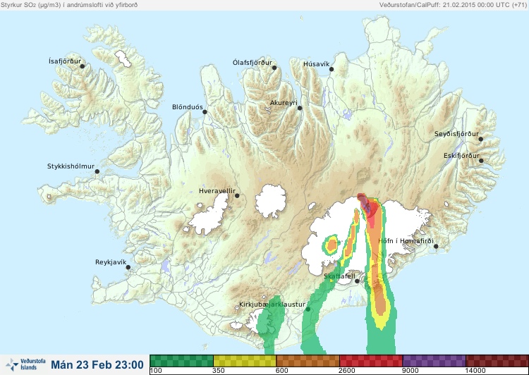This screenshot has height=375, width=529.
Task: Click the green 100 legend swatch
Action: [181, 361]
